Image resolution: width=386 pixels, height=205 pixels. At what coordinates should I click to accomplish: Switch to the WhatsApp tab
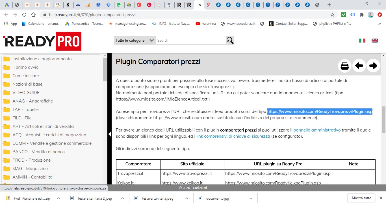[x=119, y=5]
